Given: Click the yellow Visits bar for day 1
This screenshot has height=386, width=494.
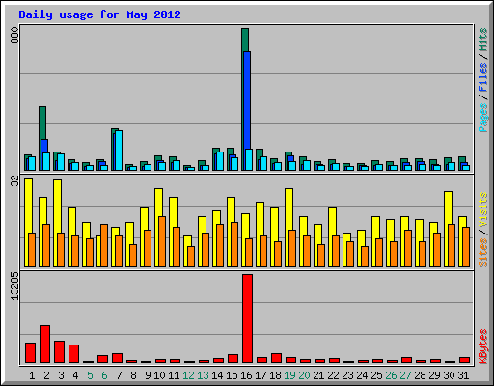Looking at the screenshot, I should pos(28,206).
